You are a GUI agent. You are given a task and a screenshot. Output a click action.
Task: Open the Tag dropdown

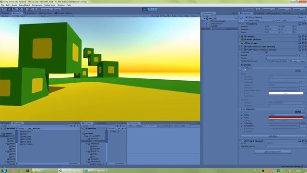[261, 20]
